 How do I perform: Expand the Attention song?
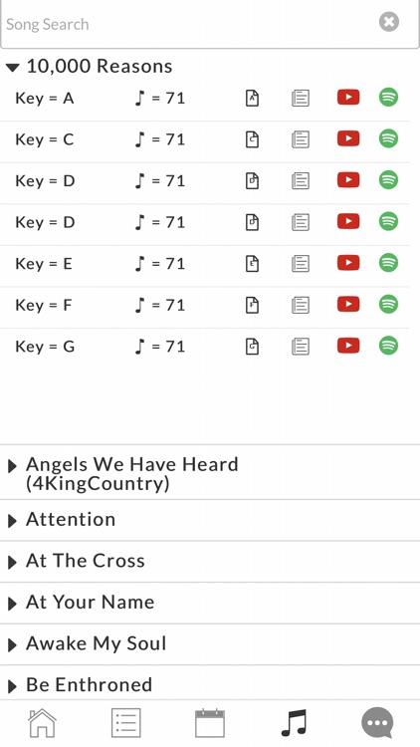[x=210, y=520]
